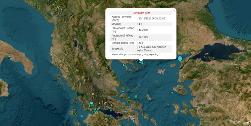This screenshot has width=251, height=126.
Task: Select the earthquake marker under the popup pointer
Action: point(141,62)
